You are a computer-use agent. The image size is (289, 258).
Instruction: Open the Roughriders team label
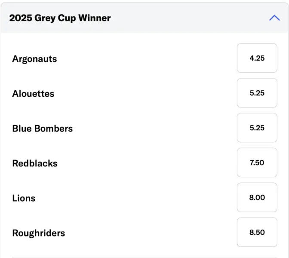[38, 233]
